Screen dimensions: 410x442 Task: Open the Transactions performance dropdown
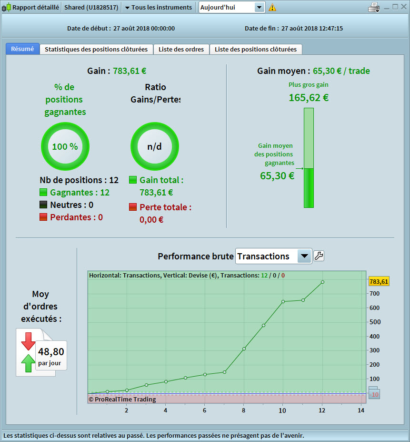(273, 256)
